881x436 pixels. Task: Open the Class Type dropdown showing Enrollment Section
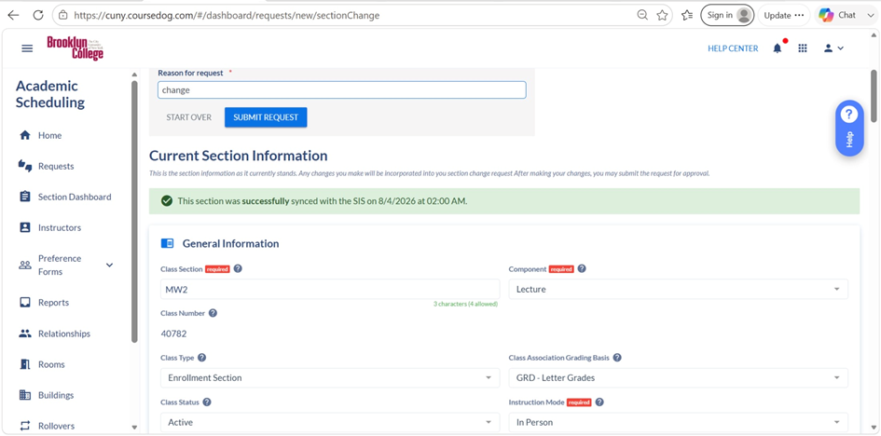click(x=330, y=377)
